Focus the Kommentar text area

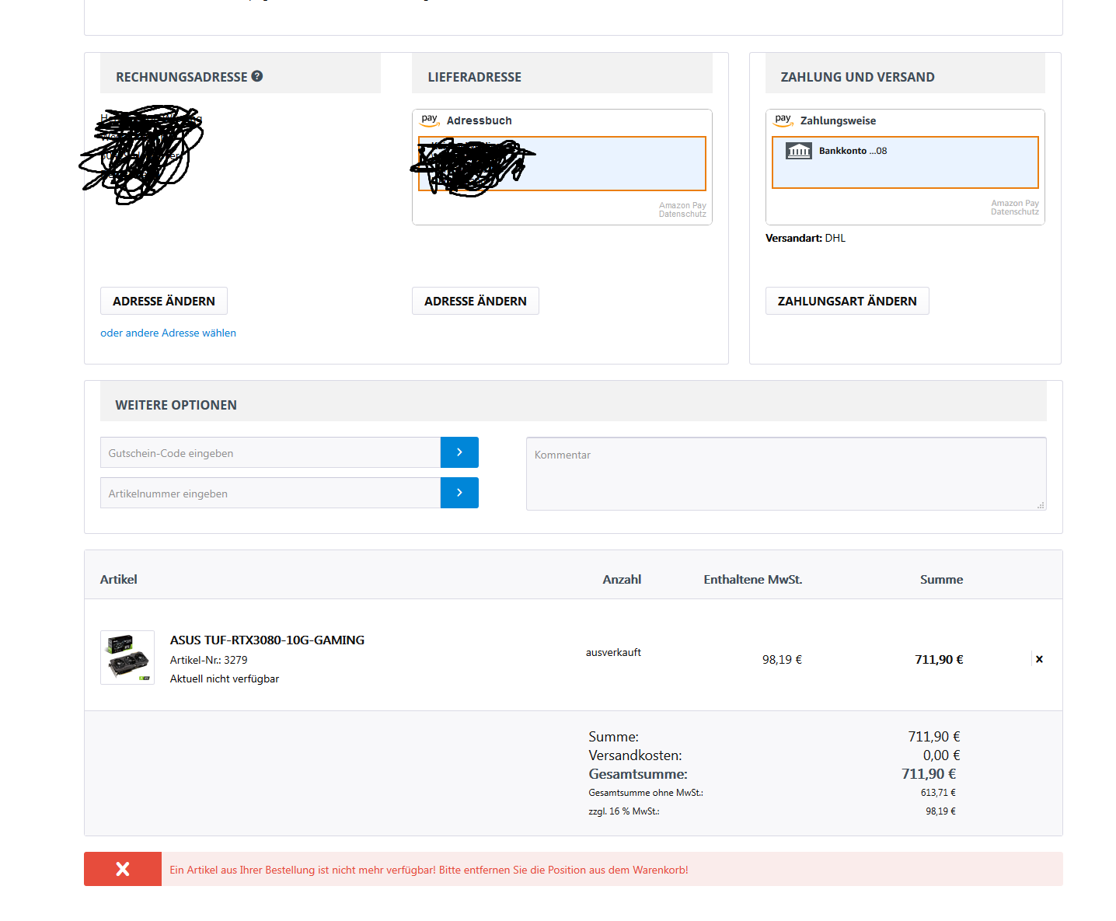786,473
